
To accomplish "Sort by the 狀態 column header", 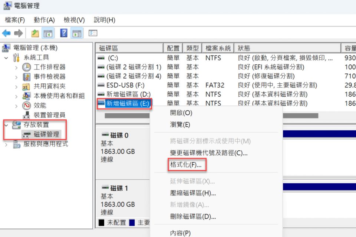I will click(x=288, y=48).
